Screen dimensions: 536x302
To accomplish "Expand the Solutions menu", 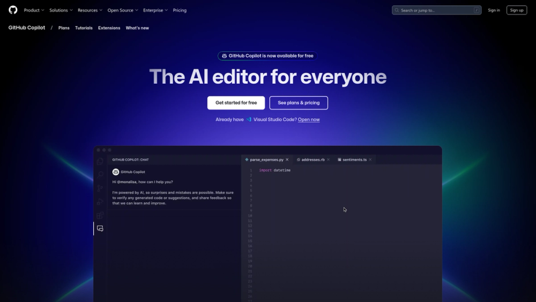I will [61, 10].
